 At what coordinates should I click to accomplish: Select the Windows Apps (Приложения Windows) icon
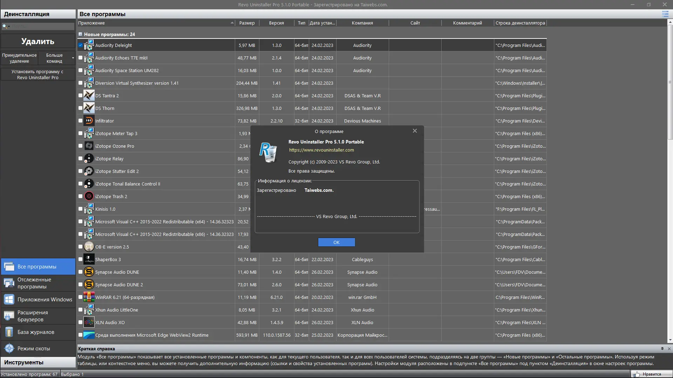point(9,299)
